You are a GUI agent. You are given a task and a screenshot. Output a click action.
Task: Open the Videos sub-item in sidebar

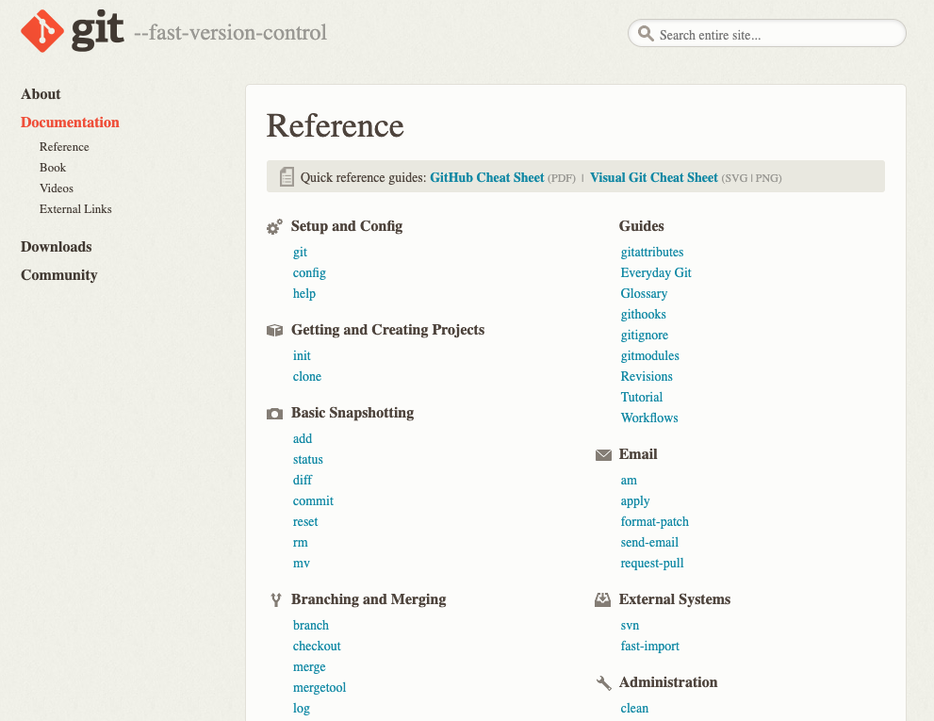click(x=57, y=188)
